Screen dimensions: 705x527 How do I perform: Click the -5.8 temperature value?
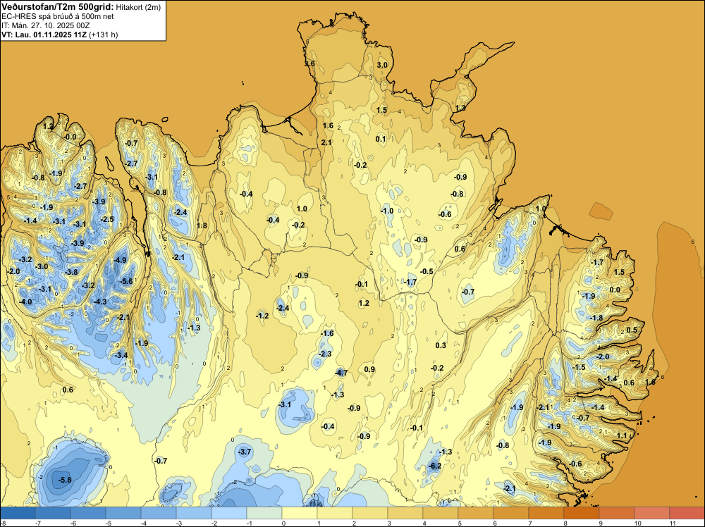point(65,480)
